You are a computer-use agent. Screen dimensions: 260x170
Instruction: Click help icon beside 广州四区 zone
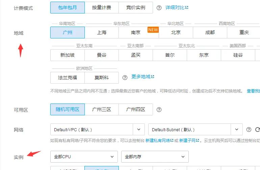coord(159,109)
